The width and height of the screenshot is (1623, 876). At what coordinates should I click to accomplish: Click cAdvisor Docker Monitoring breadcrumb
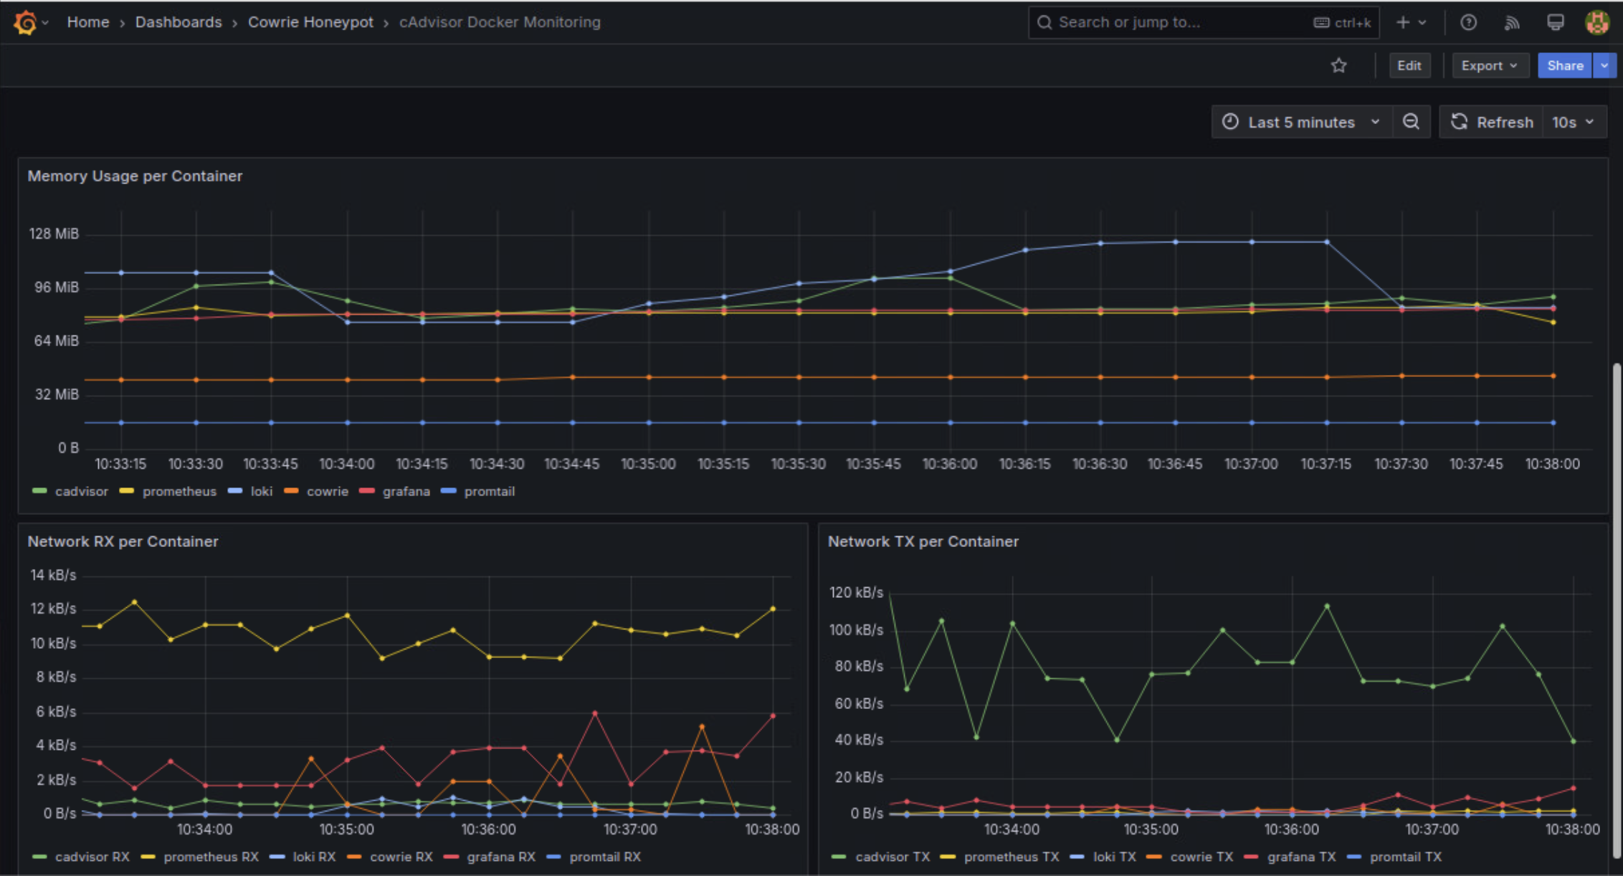click(x=500, y=22)
